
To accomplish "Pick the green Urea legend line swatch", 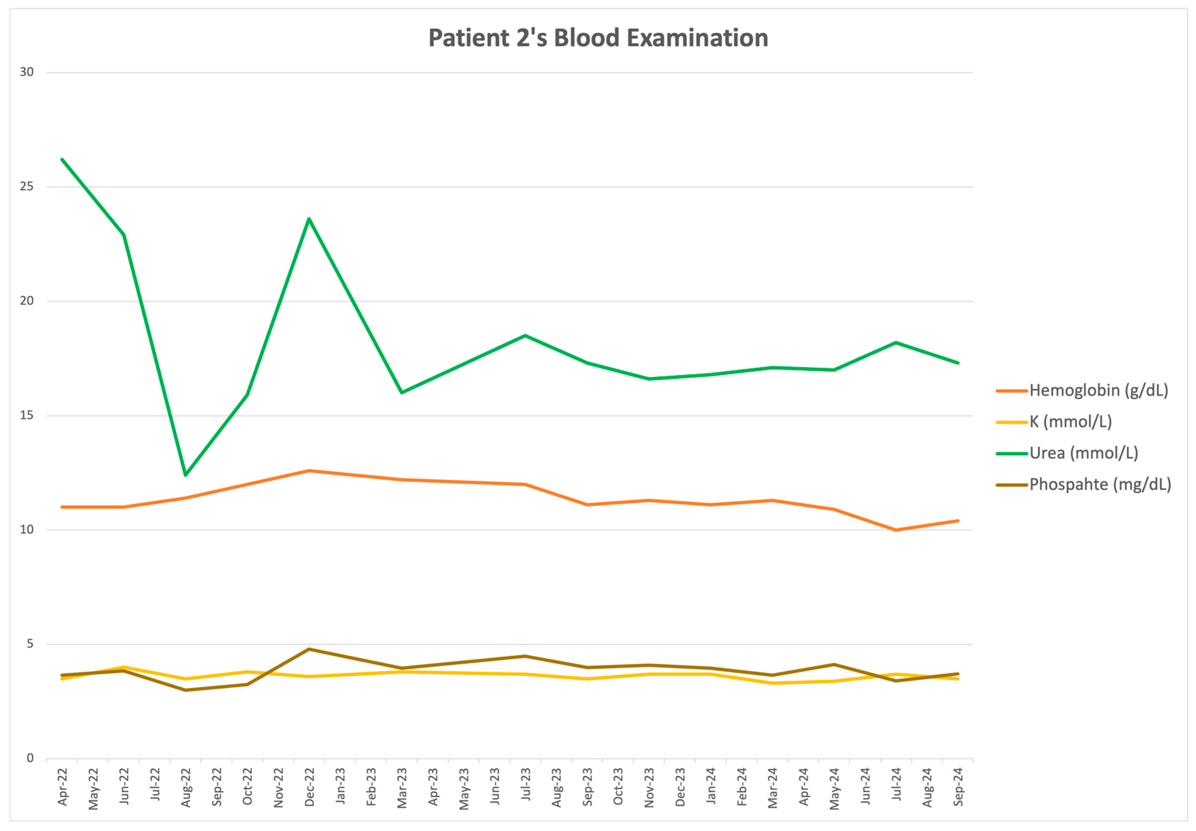I will (x=1012, y=453).
